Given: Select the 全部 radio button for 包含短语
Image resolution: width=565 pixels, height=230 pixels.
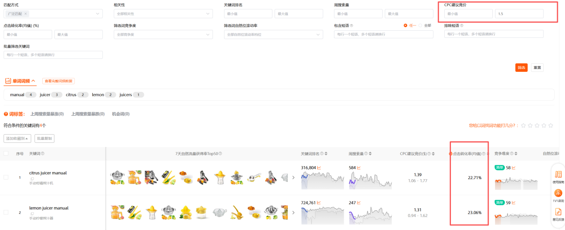Looking at the screenshot, I should (420, 25).
